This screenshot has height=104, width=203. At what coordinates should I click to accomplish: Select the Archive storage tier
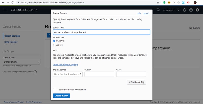coord(54,45)
